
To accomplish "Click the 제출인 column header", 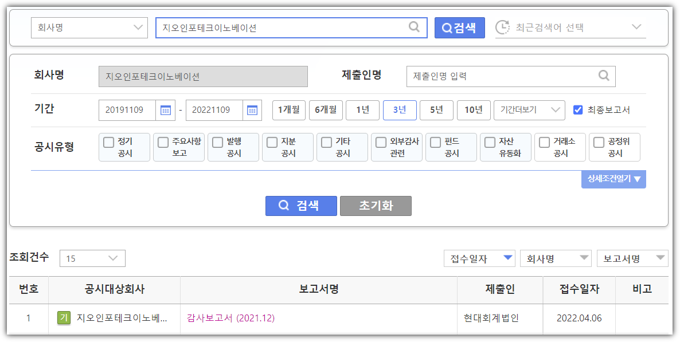I will pos(500,289).
